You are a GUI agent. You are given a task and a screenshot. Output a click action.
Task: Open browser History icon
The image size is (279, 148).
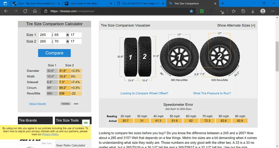pos(243,11)
